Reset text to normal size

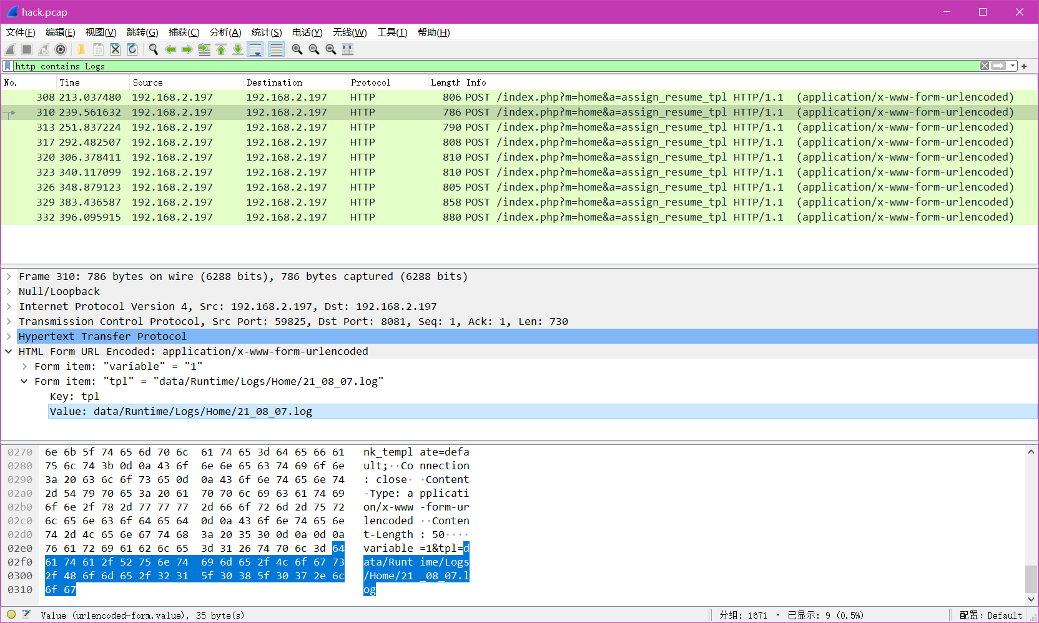coord(331,49)
